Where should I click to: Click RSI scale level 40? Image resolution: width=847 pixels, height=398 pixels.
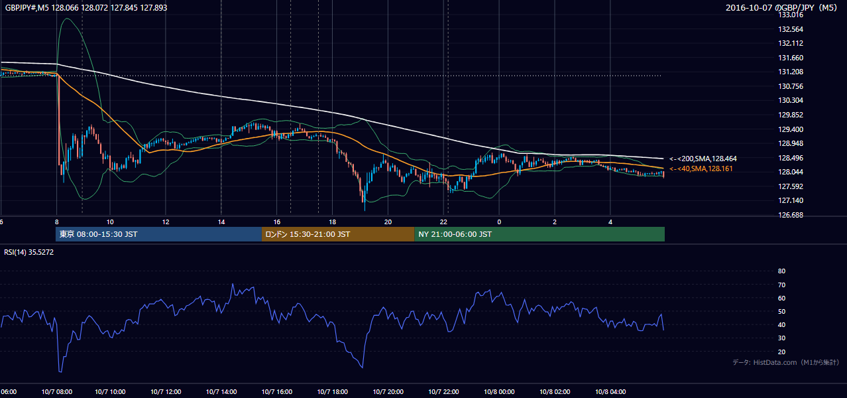[x=782, y=324]
